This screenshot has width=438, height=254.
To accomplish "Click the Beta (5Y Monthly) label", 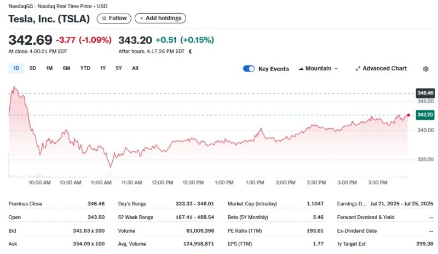I will [x=248, y=217].
